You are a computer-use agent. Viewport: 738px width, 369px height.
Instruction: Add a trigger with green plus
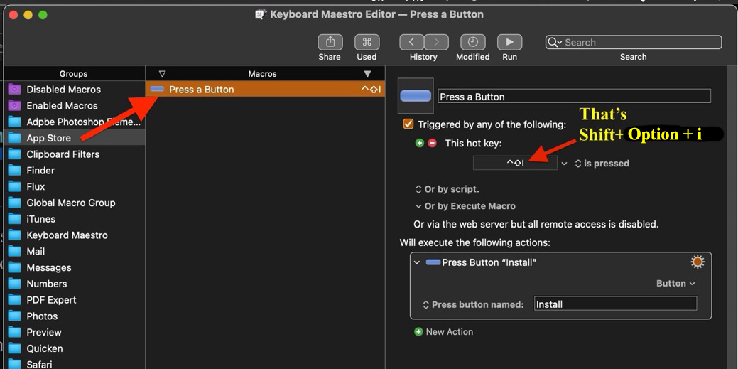(x=419, y=143)
